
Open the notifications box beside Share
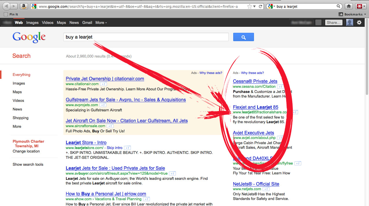[318, 22]
